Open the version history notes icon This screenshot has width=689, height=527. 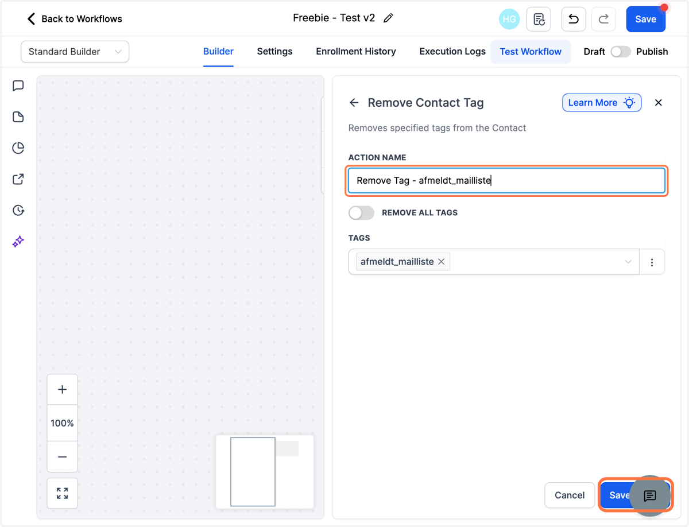pyautogui.click(x=539, y=19)
